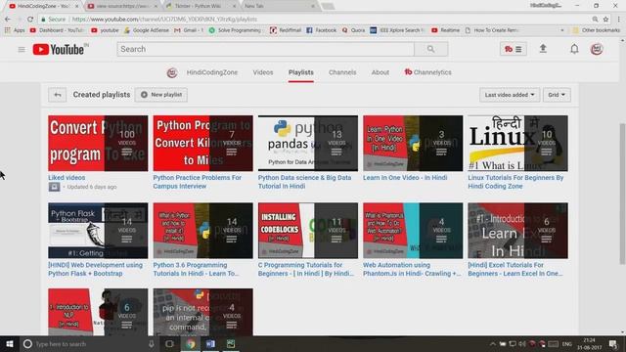
Task: Click the Linux playlist thumbnail
Action: 517,144
